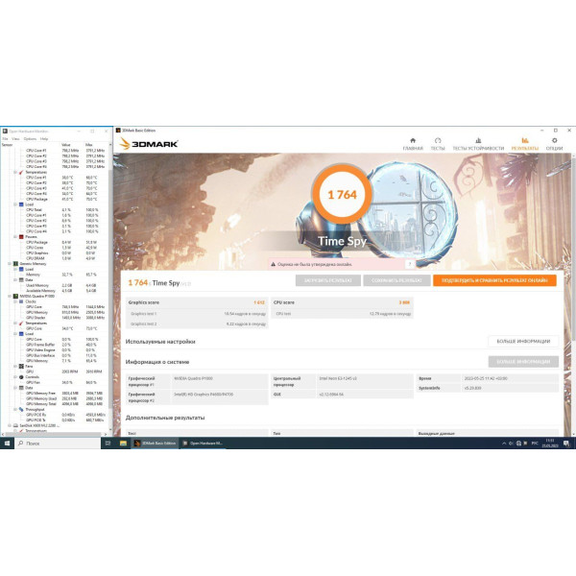Click the СОХРАНИТЬ РЕЗУЛЬТАТ button
The image size is (576, 576).
tap(396, 280)
